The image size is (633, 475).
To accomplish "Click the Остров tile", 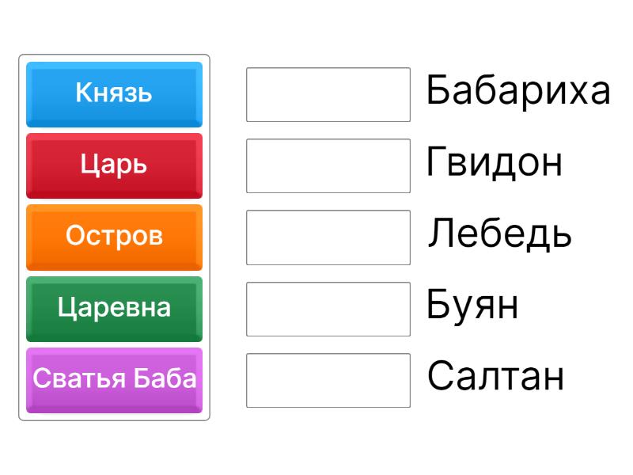I will tap(114, 236).
